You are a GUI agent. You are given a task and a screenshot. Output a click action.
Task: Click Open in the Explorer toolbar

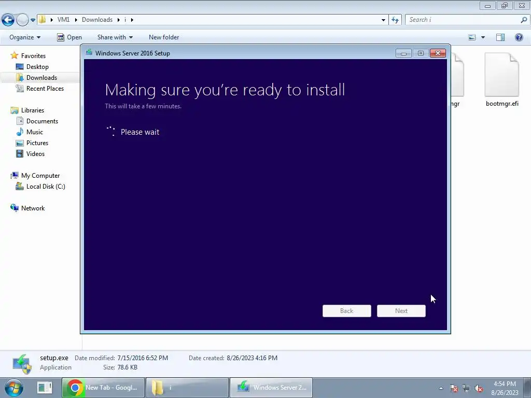tap(69, 37)
